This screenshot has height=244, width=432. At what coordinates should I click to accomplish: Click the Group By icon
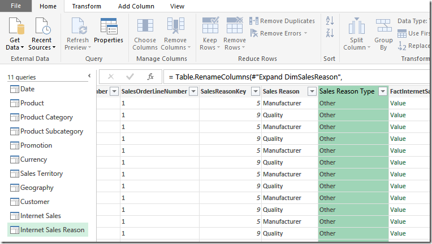coord(383,26)
